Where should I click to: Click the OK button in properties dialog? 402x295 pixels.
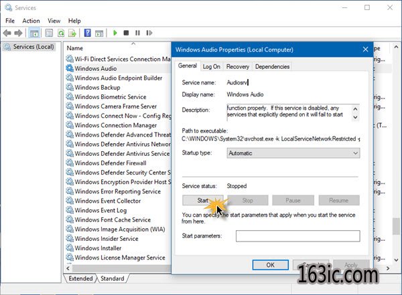coord(271,265)
